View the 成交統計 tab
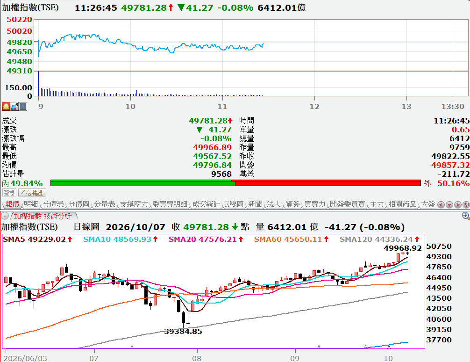The image size is (470, 362). point(206,204)
